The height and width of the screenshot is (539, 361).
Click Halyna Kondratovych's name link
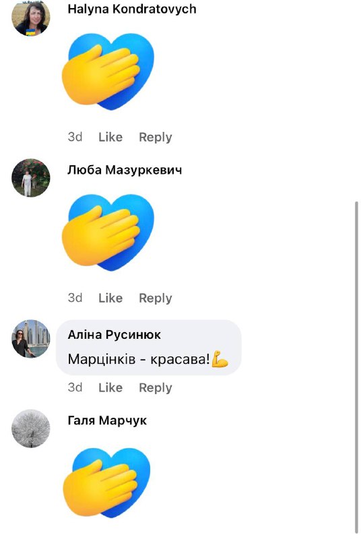pyautogui.click(x=132, y=9)
